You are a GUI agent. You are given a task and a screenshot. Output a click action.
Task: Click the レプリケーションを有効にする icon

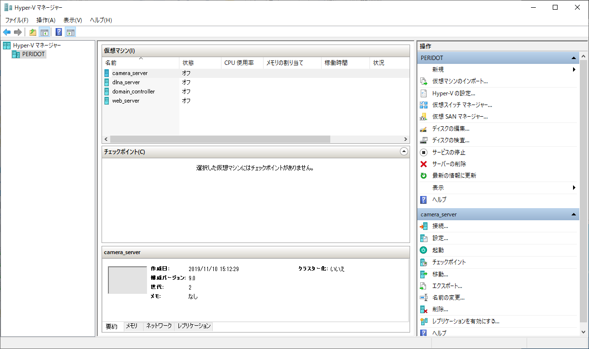click(424, 321)
